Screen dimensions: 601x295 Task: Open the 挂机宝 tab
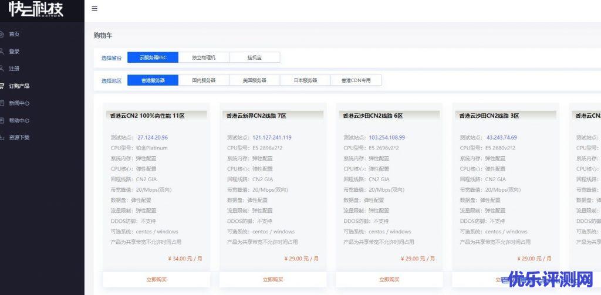point(255,57)
